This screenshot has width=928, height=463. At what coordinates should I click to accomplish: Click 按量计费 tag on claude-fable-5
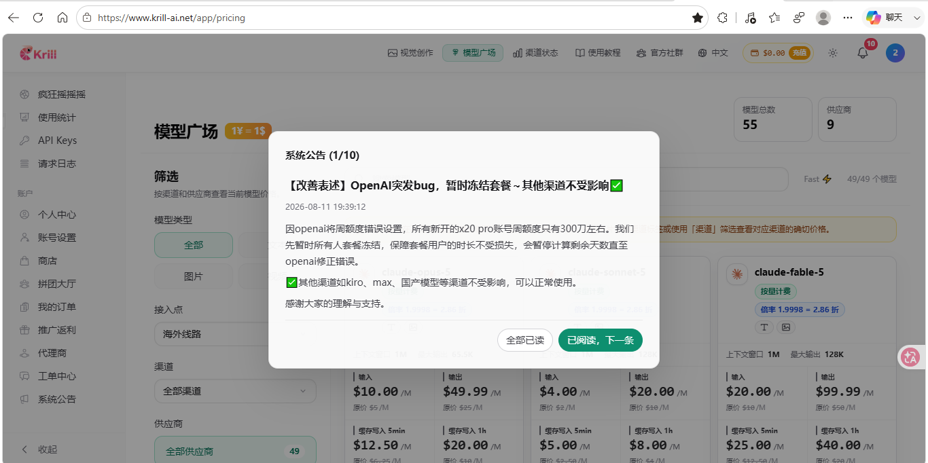pos(776,291)
